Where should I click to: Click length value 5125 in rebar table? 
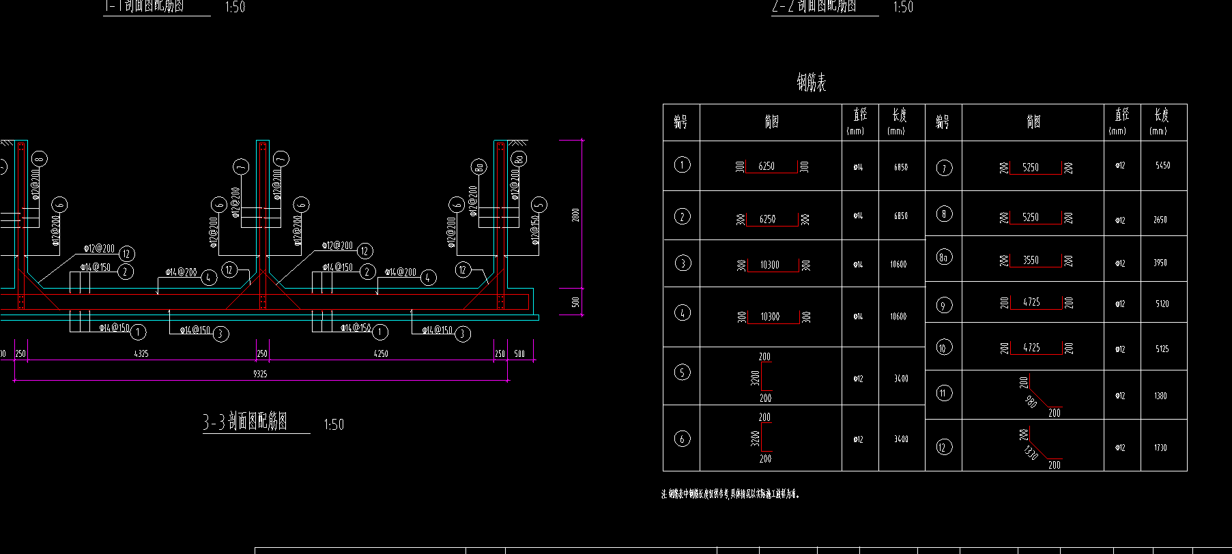coord(1162,349)
